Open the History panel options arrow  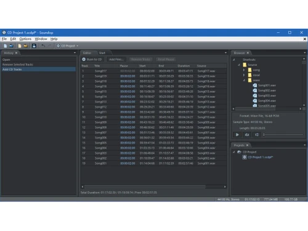click(x=75, y=53)
